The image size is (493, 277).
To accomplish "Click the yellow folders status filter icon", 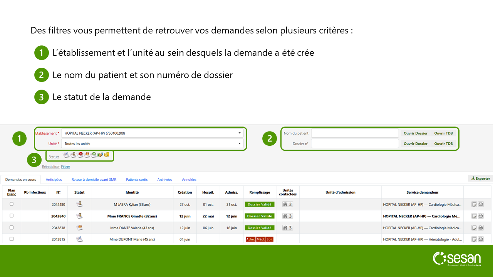I will click(107, 155).
